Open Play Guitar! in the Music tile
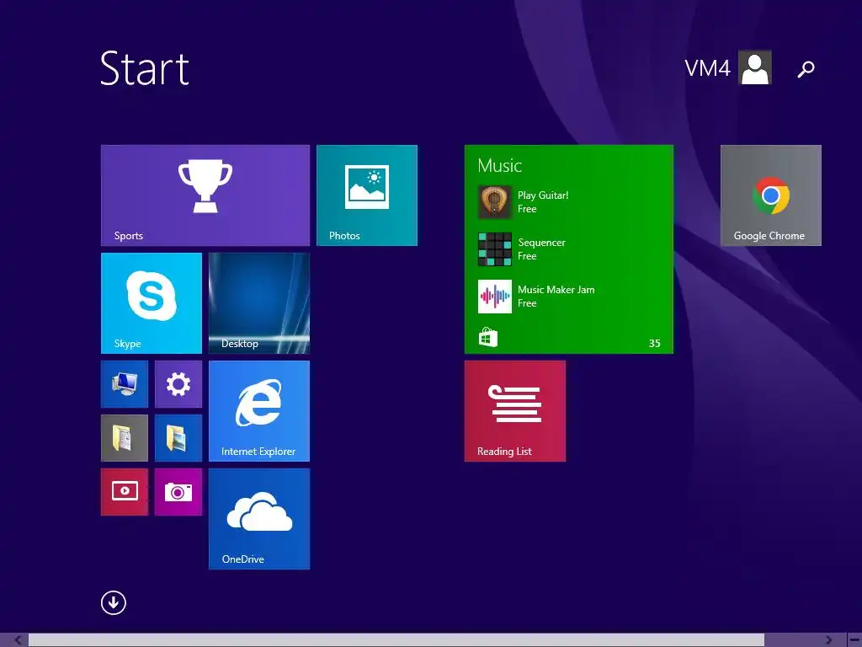Viewport: 862px width, 647px height. click(x=543, y=202)
